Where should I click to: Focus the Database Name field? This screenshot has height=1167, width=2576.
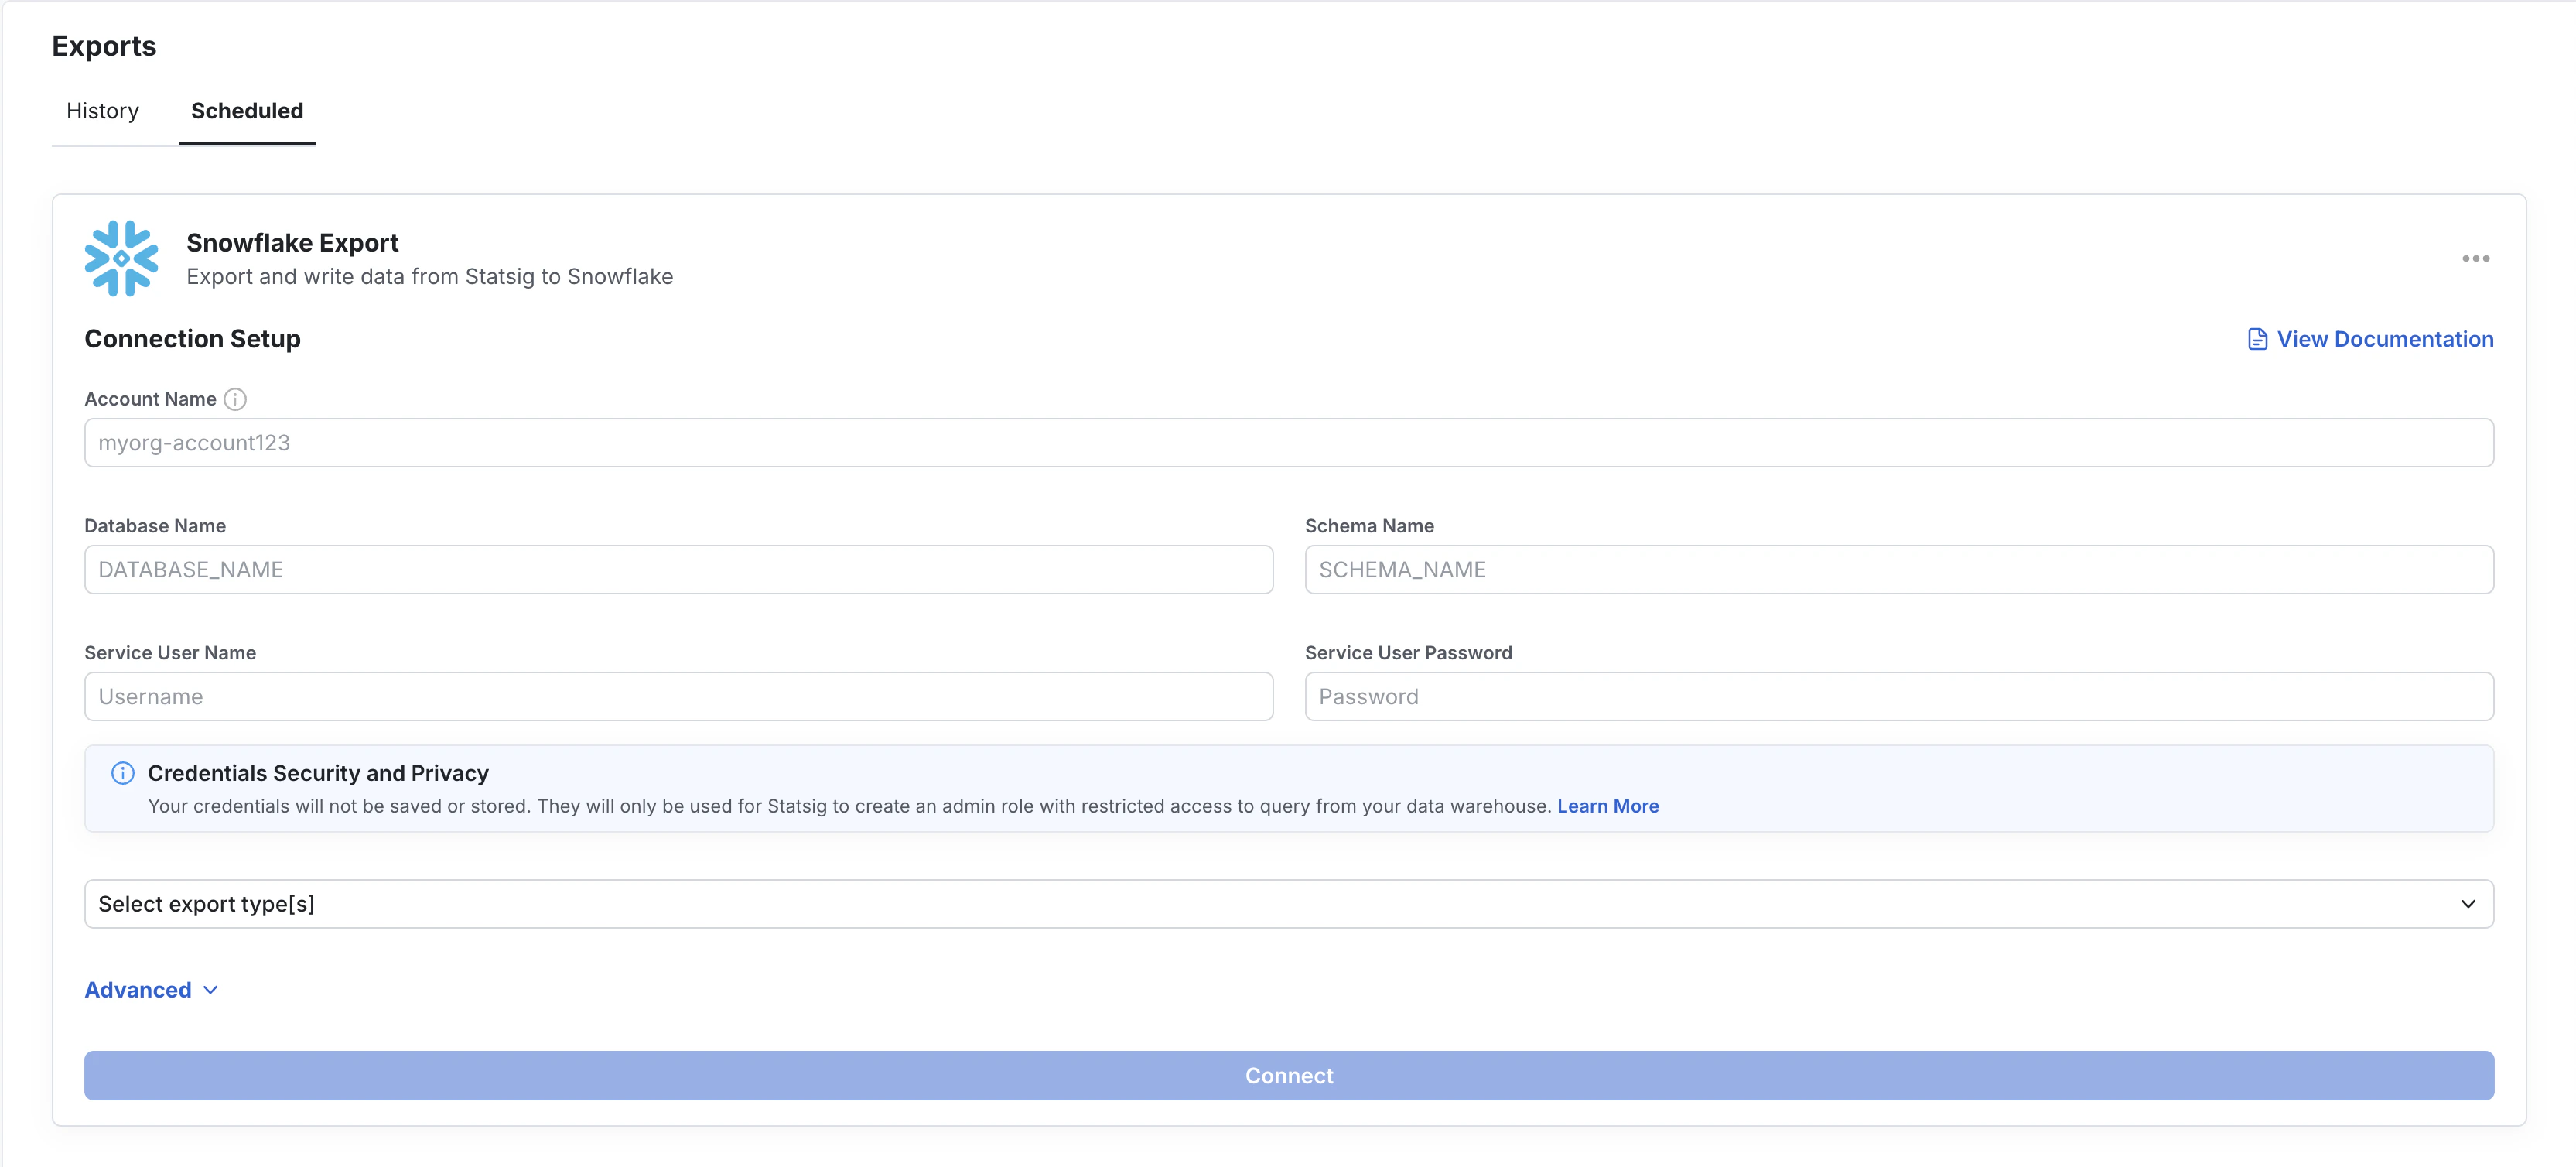click(x=678, y=569)
